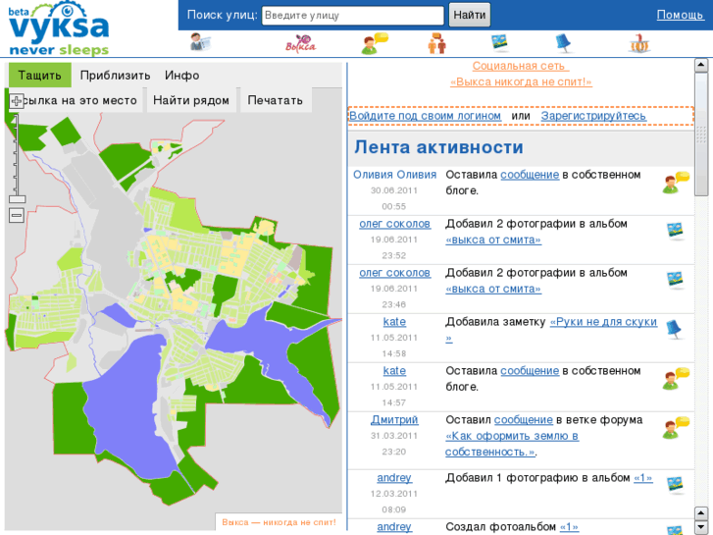
Task: Click the two orange people icon
Action: point(437,43)
